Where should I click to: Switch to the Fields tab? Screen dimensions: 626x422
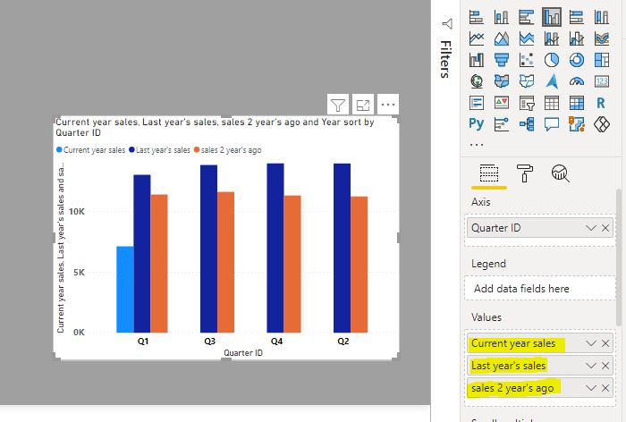point(489,173)
